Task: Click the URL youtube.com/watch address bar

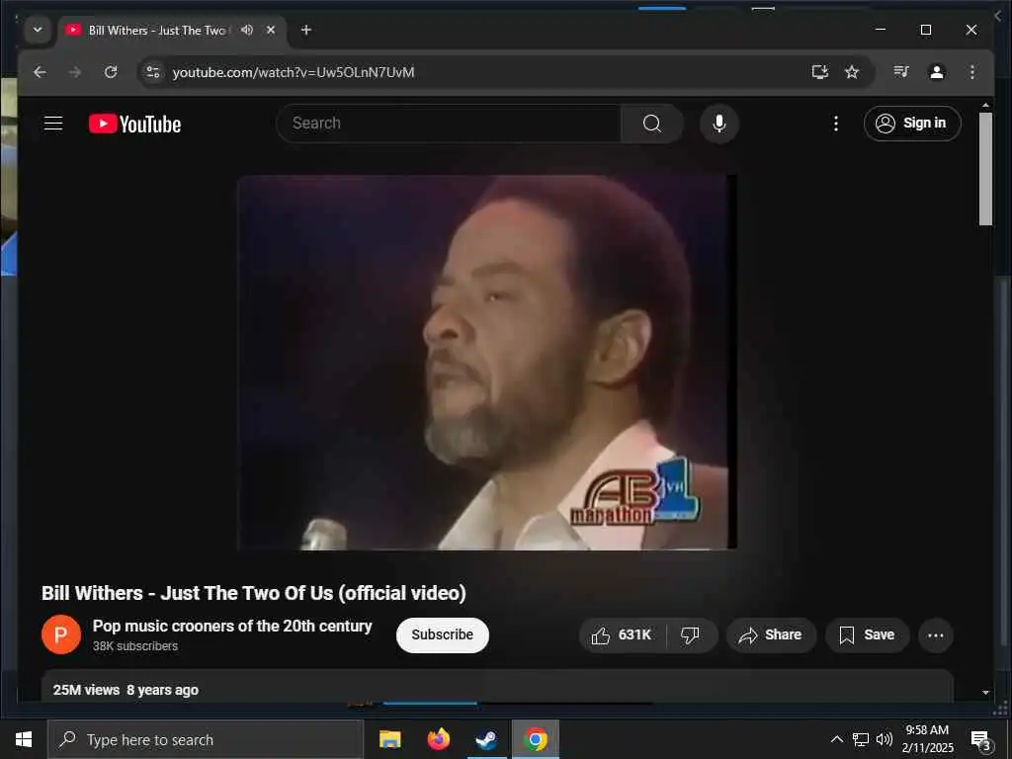Action: point(293,72)
